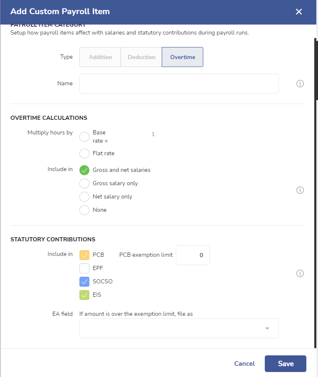Screen dimensions: 318x377
Task: Click info icon next to overtime Include in options
Action: (x=300, y=190)
